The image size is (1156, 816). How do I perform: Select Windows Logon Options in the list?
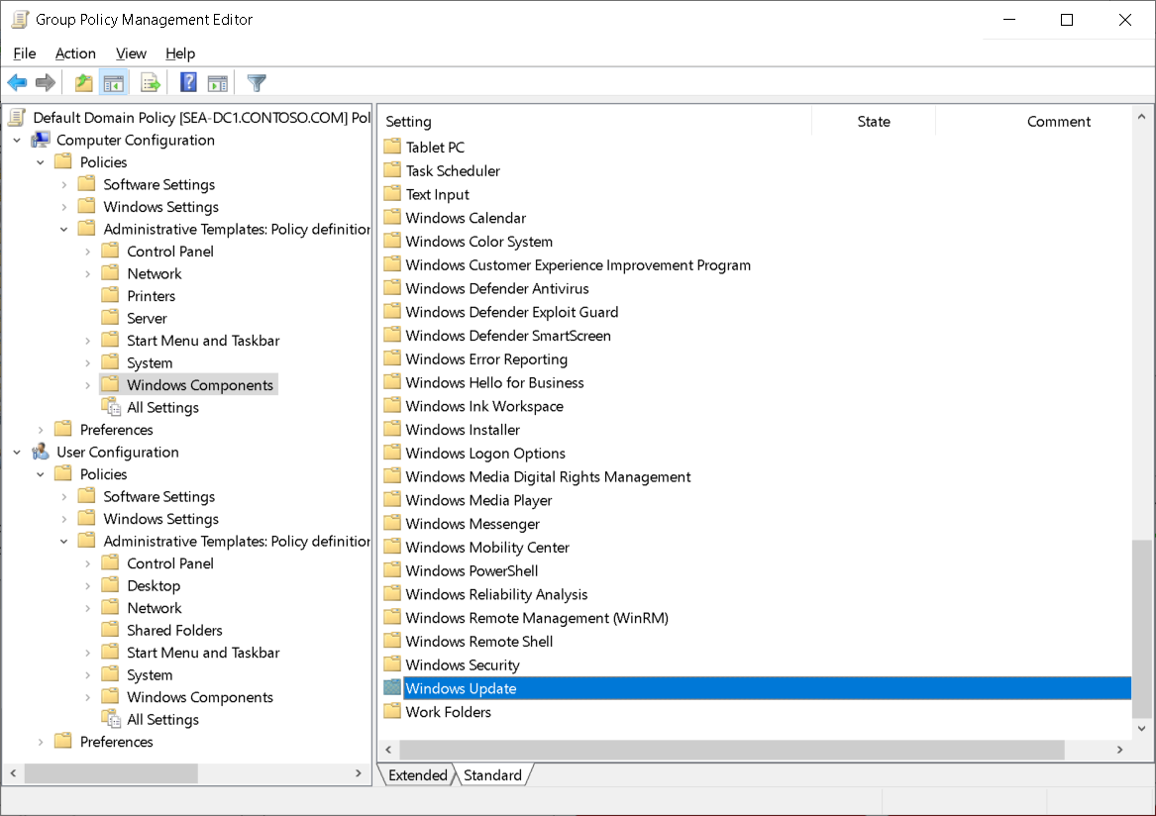[x=485, y=453]
